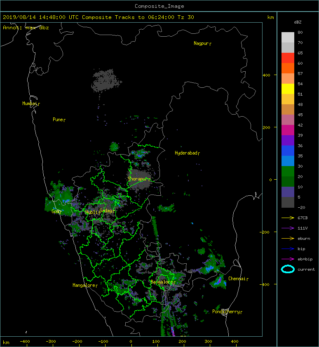Click the dBZ colorbar heading

coord(298,22)
